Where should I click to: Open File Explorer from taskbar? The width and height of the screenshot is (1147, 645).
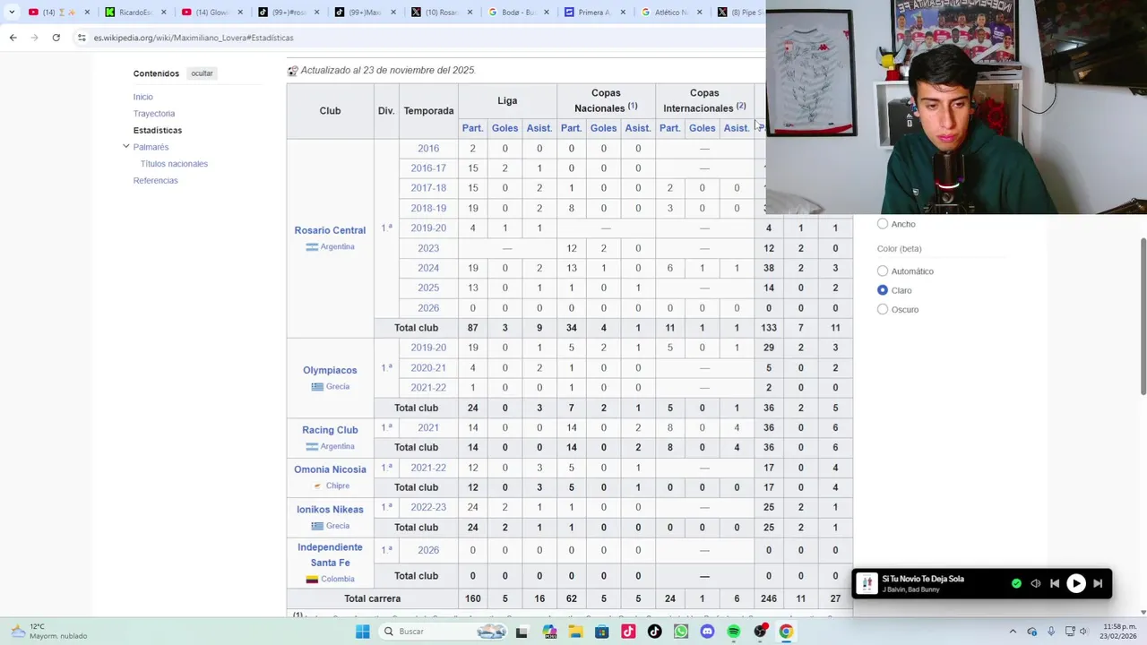coord(575,632)
